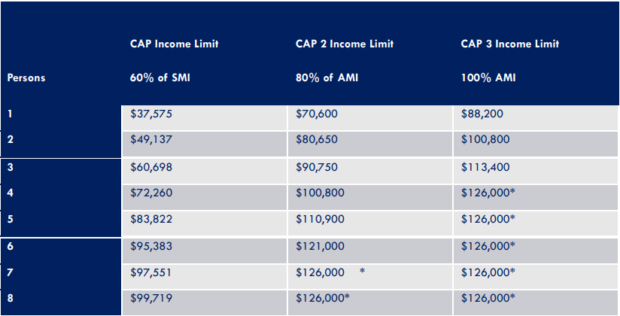The width and height of the screenshot is (620, 316).
Task: Click the $97,551 cell
Action: click(x=153, y=271)
